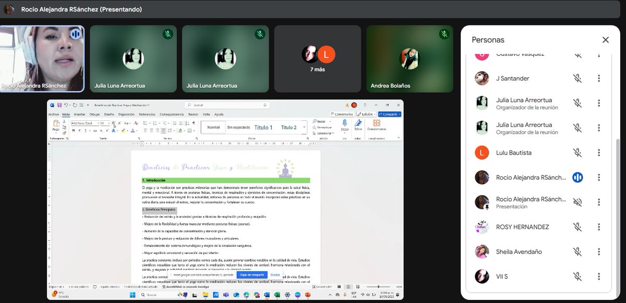Open the font name dropdown in Word

click(x=98, y=123)
